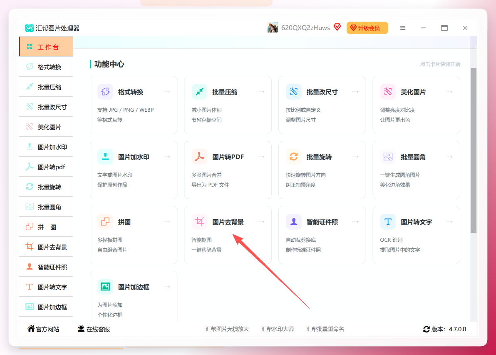
Task: Click the sidebar 美化图片 icon
Action: 30,127
